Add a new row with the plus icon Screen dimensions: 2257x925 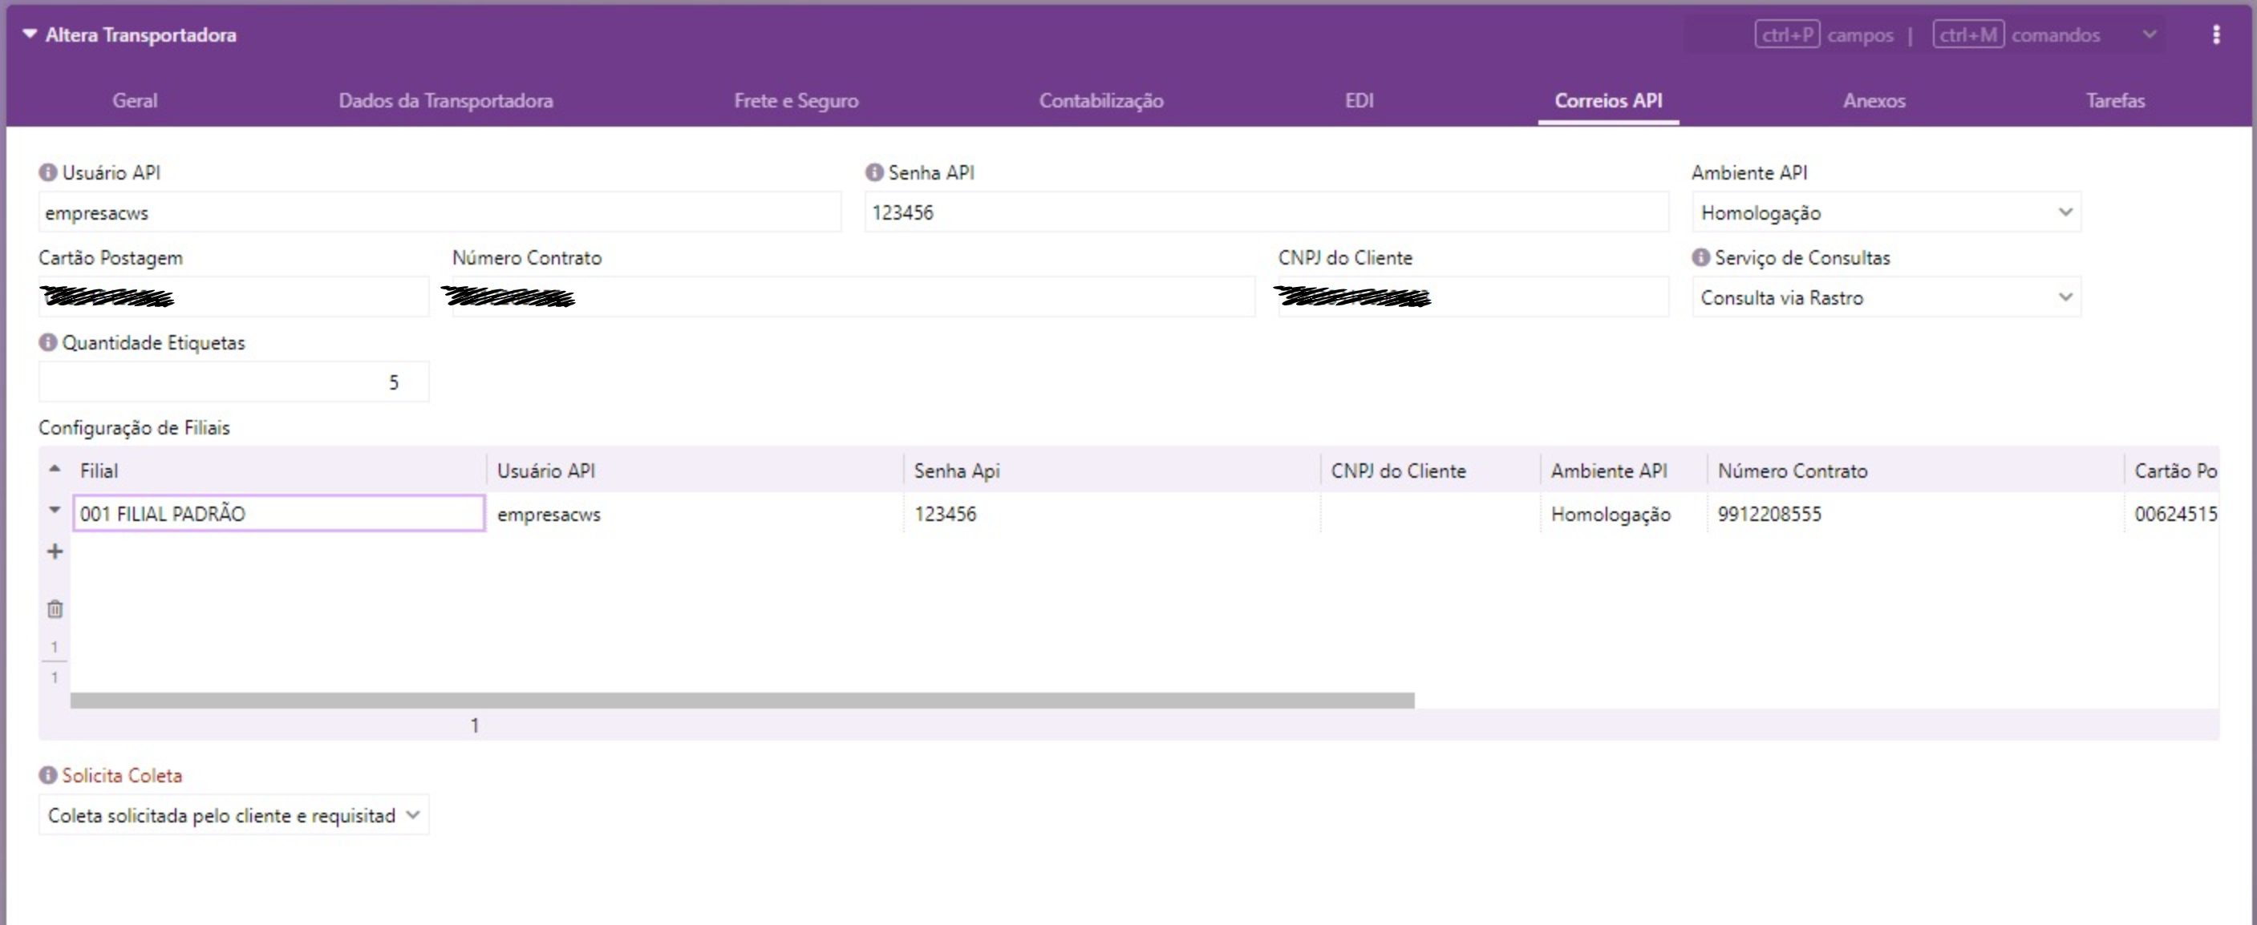click(55, 551)
